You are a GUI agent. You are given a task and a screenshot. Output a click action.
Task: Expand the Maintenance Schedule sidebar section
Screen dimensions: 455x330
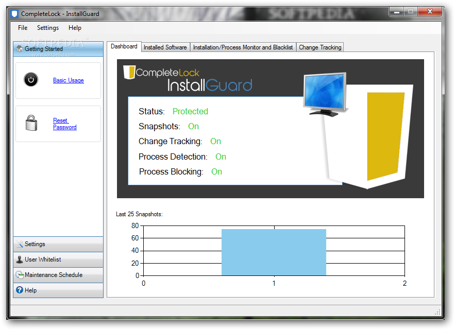tap(58, 275)
